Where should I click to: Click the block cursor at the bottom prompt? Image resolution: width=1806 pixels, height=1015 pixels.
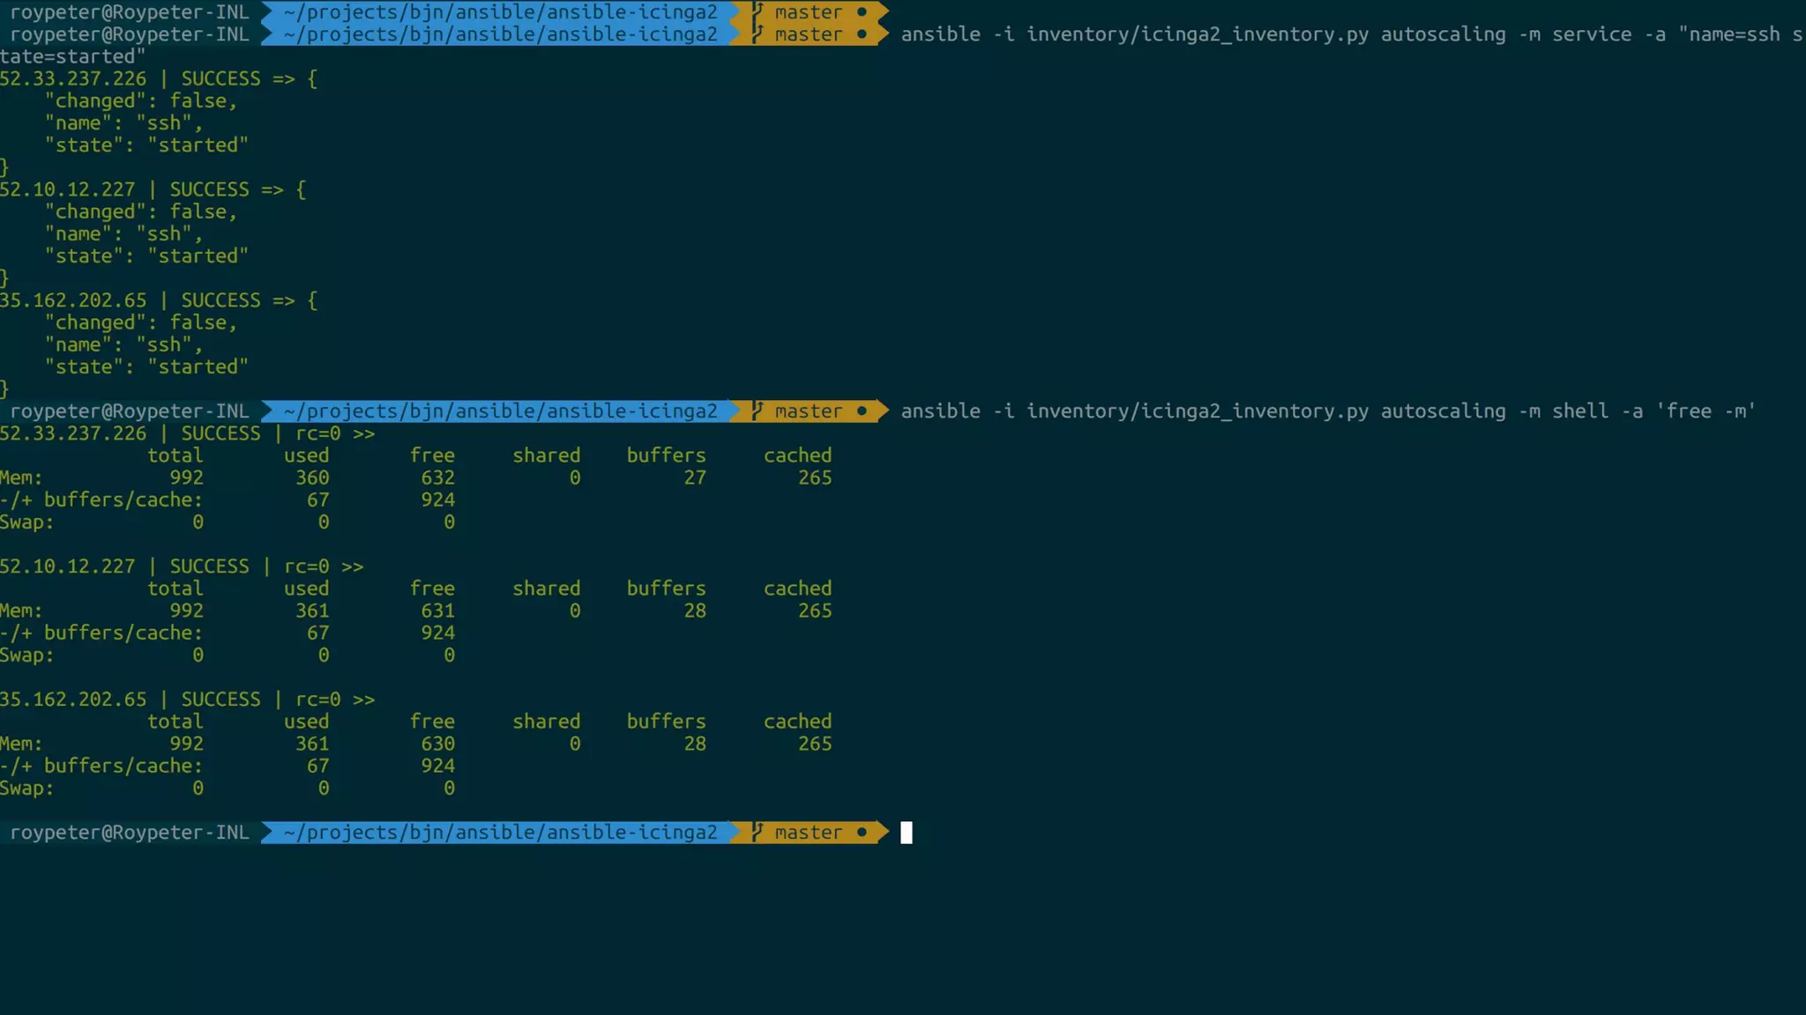[x=906, y=833]
